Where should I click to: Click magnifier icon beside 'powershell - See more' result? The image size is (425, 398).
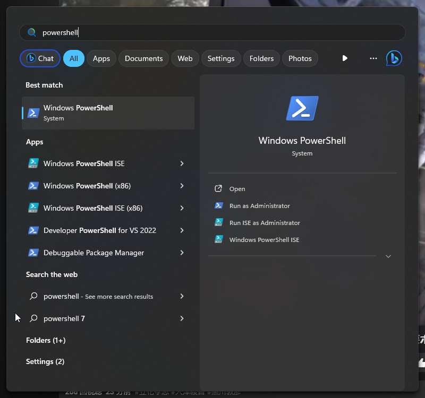point(33,296)
